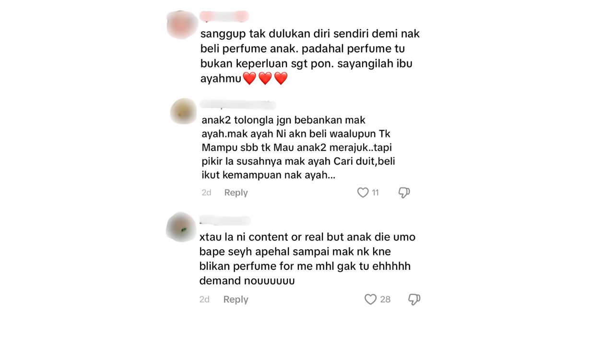
Task: Open the pinkish blurred avatar of top commenter
Action: coord(182,24)
